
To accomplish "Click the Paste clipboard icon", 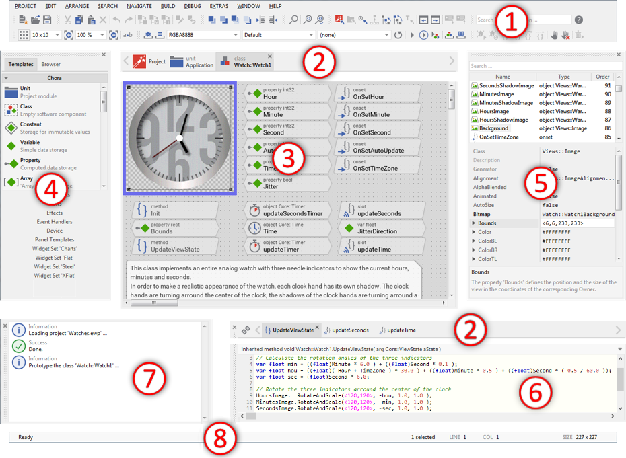I will pos(91,20).
